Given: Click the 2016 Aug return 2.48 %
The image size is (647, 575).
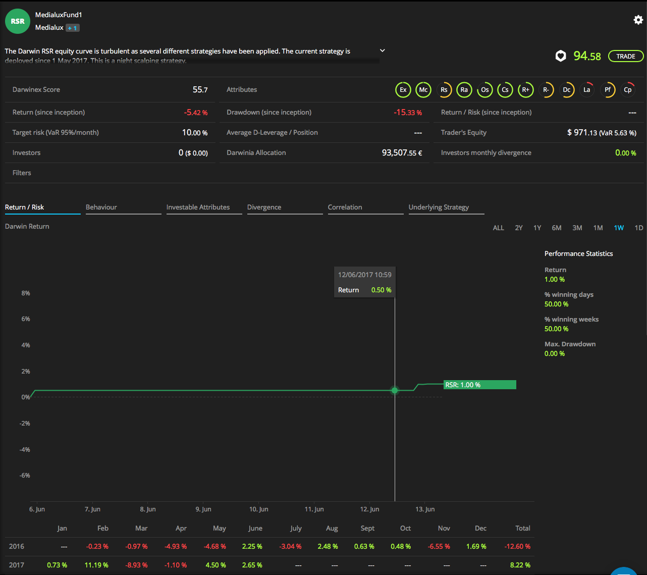Looking at the screenshot, I should point(328,546).
